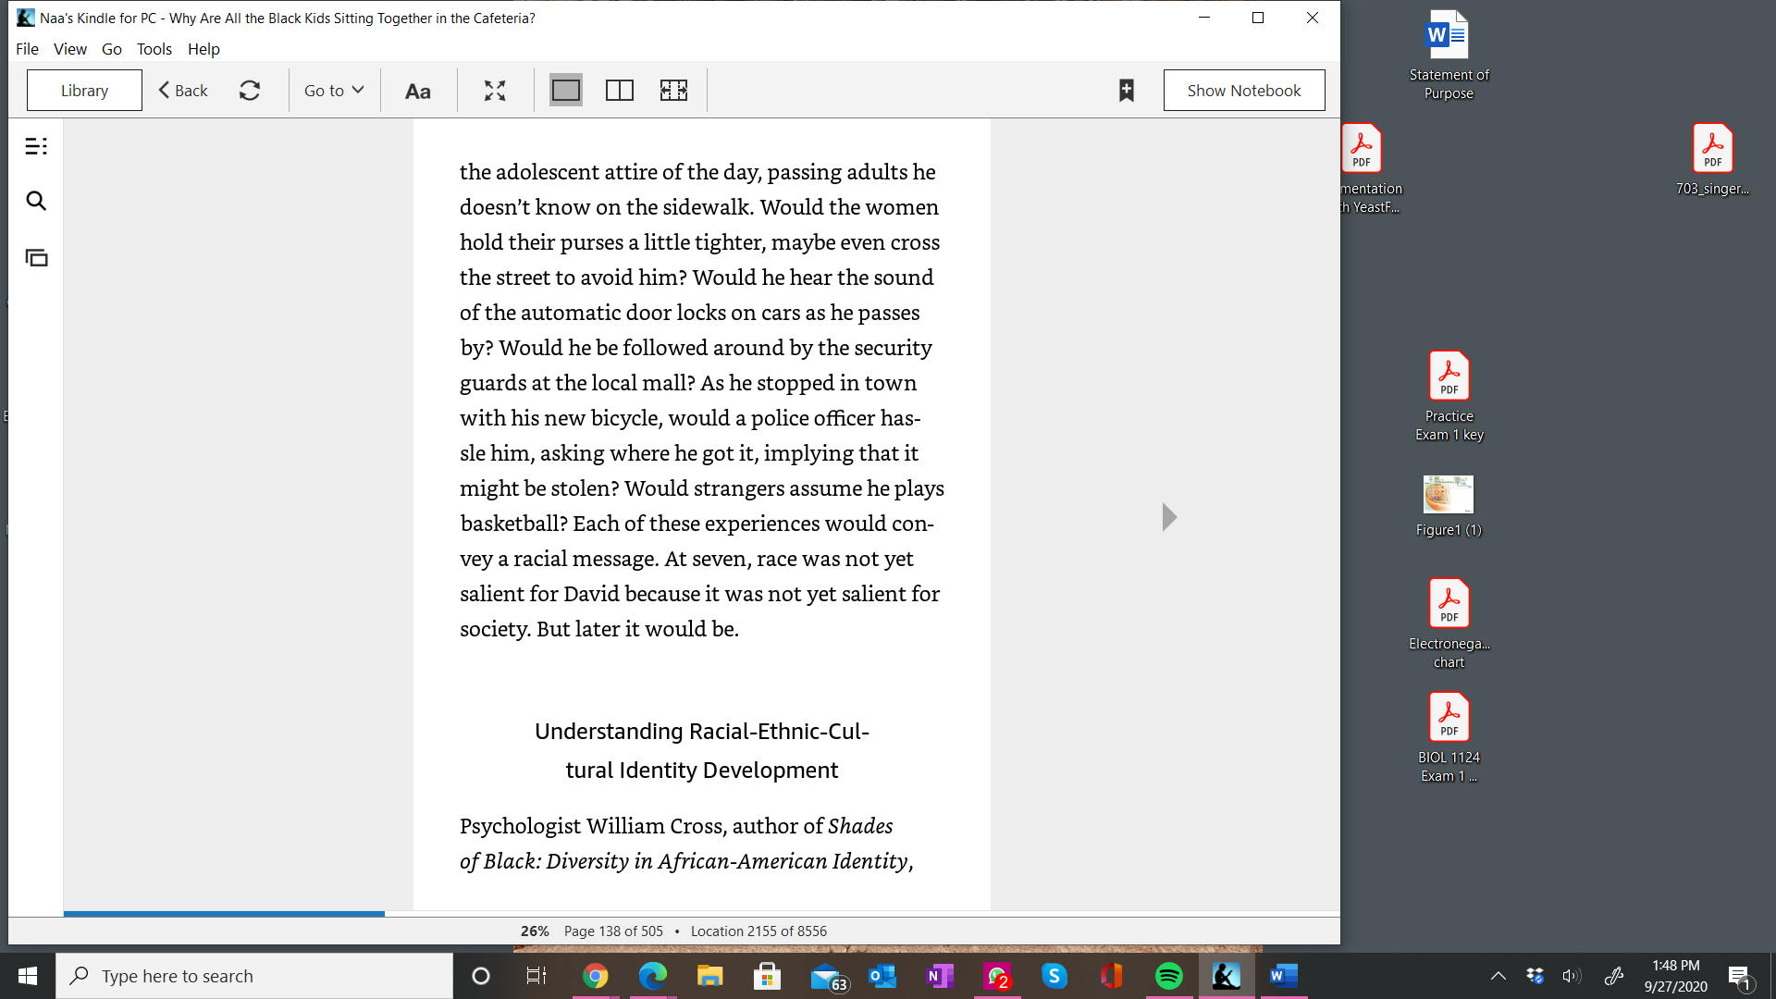The image size is (1776, 999).
Task: Open Cortana circle icon on taskbar
Action: pos(480,976)
